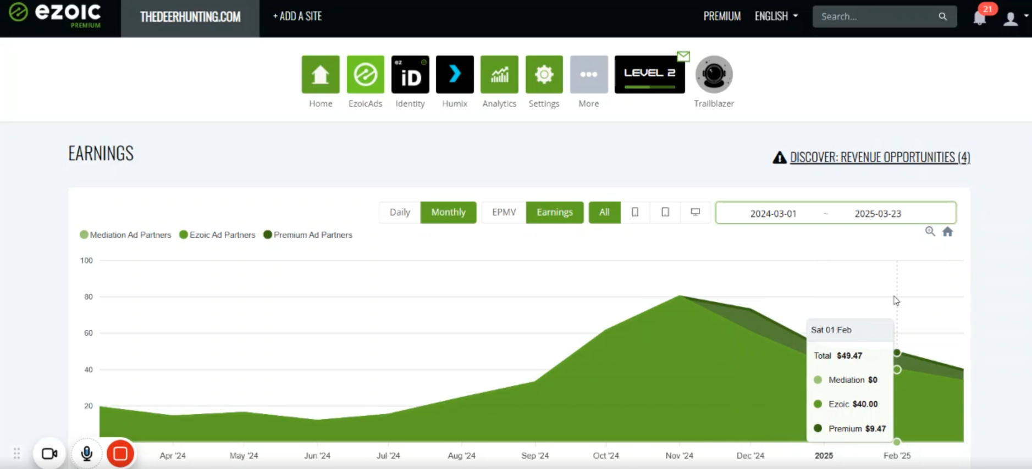Open Discover Revenue Opportunities link
This screenshot has width=1032, height=469.
click(880, 157)
